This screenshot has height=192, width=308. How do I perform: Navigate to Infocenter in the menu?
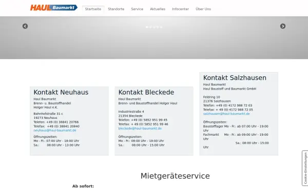pos(180,9)
